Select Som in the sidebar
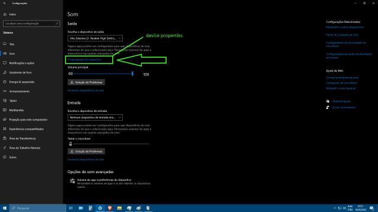 pyautogui.click(x=12, y=54)
